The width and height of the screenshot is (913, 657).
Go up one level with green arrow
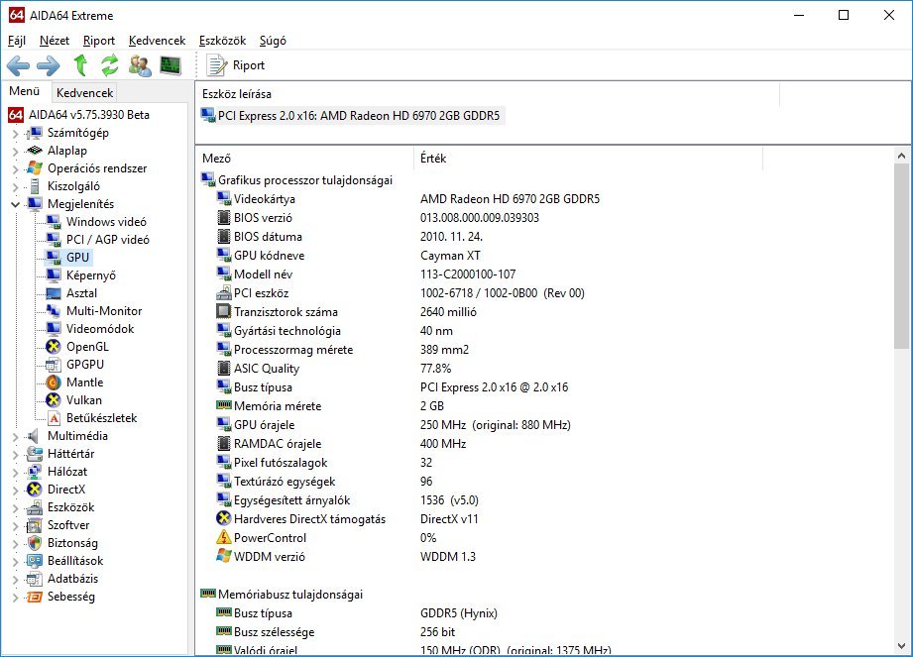point(80,65)
